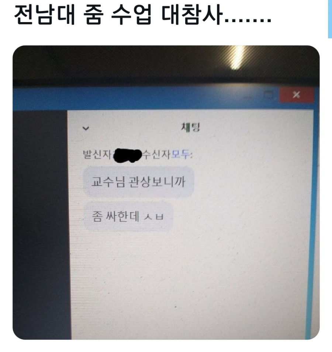Screen dimensions: 332x352
Task: Click the light blue scroll indicator at the page edge
Action: [x=330, y=19]
